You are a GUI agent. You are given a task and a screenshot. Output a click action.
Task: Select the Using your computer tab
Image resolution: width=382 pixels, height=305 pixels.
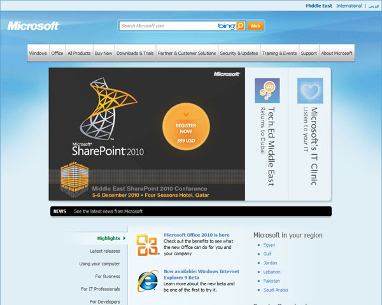pyautogui.click(x=100, y=264)
